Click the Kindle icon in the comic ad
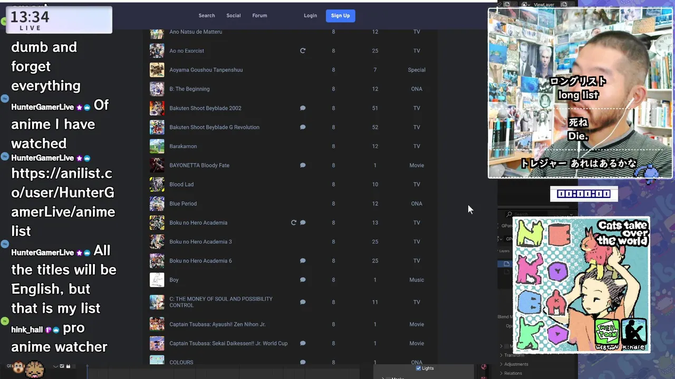The image size is (675, 379). tap(633, 334)
